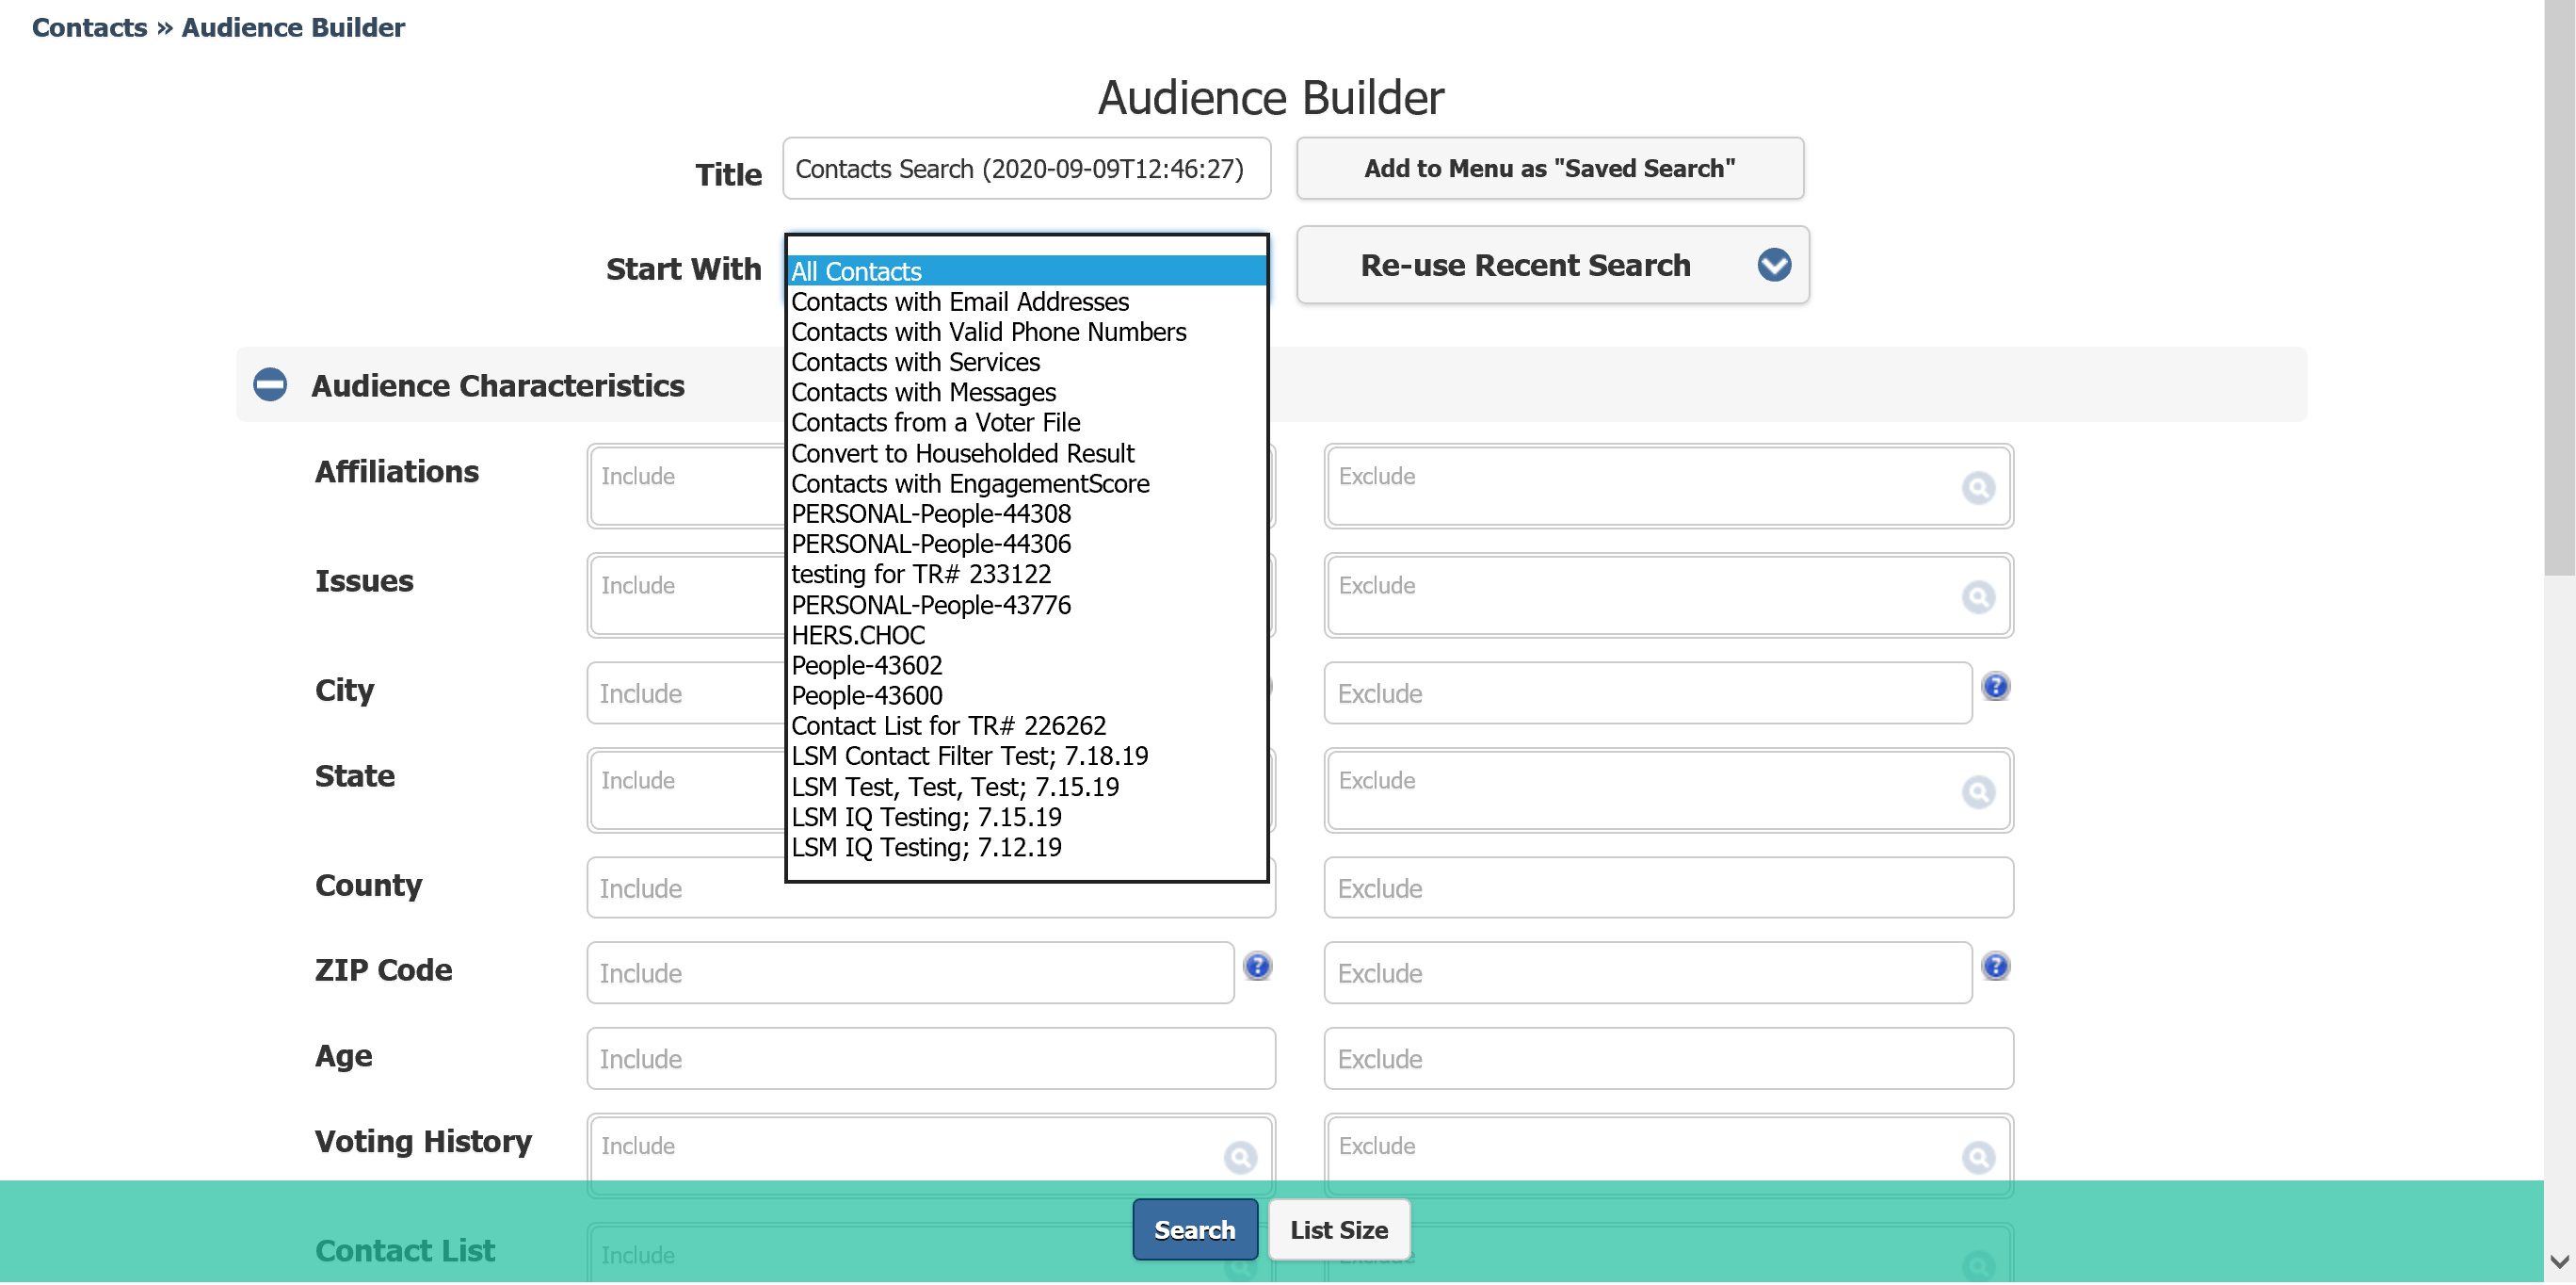Screen dimensions: 2576x1285
Task: Choose PERSONAL-People-44306 list
Action: point(1027,545)
